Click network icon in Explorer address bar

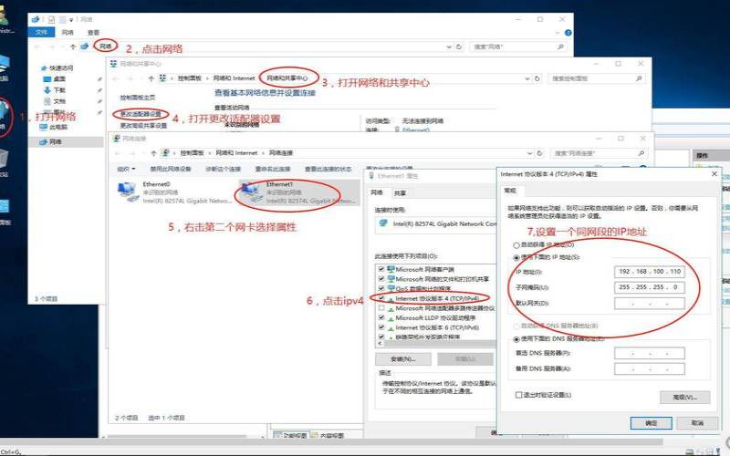[84, 47]
